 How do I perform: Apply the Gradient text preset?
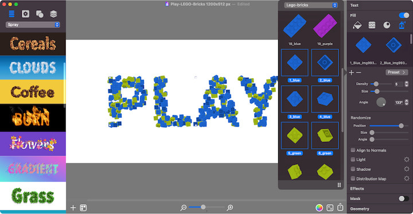tap(33, 169)
